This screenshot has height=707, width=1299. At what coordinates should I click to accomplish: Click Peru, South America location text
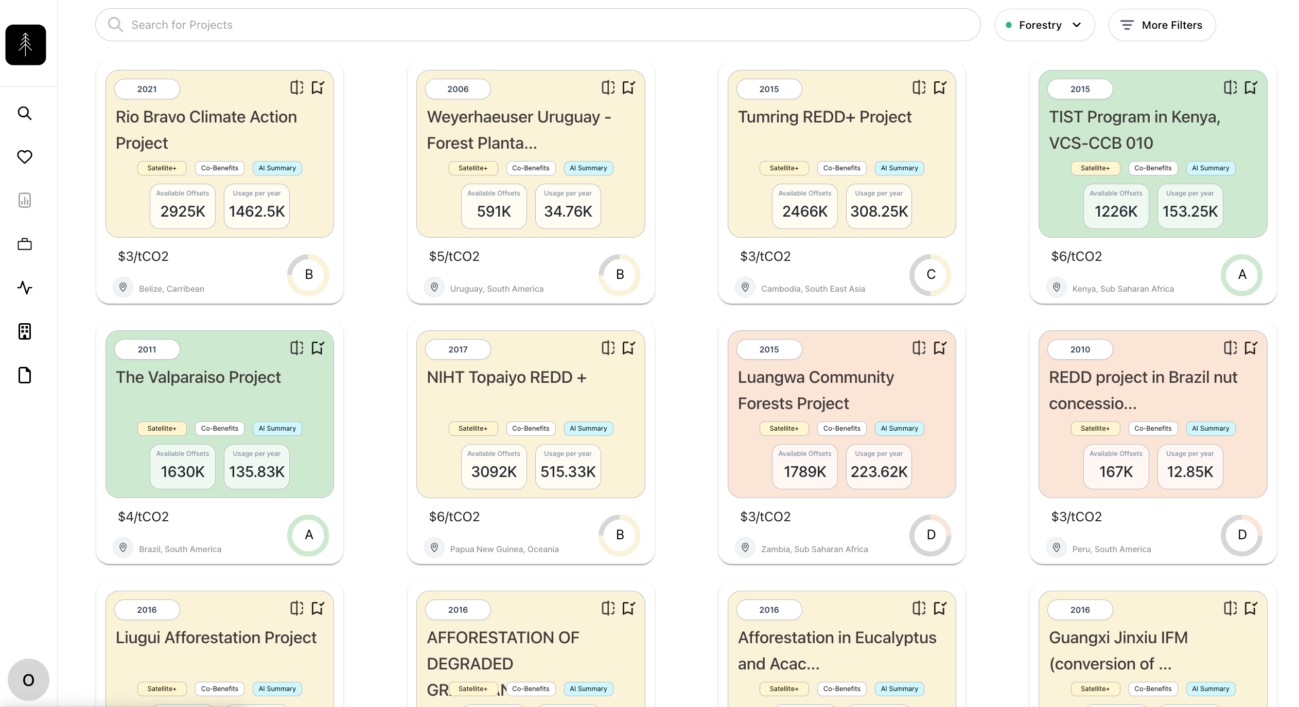pyautogui.click(x=1111, y=549)
